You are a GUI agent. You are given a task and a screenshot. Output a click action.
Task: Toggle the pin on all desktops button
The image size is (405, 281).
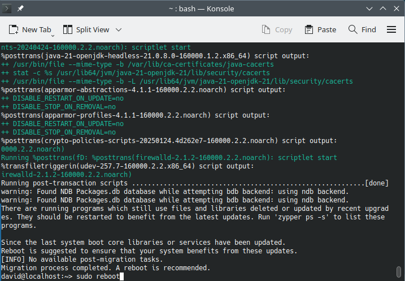[21, 8]
